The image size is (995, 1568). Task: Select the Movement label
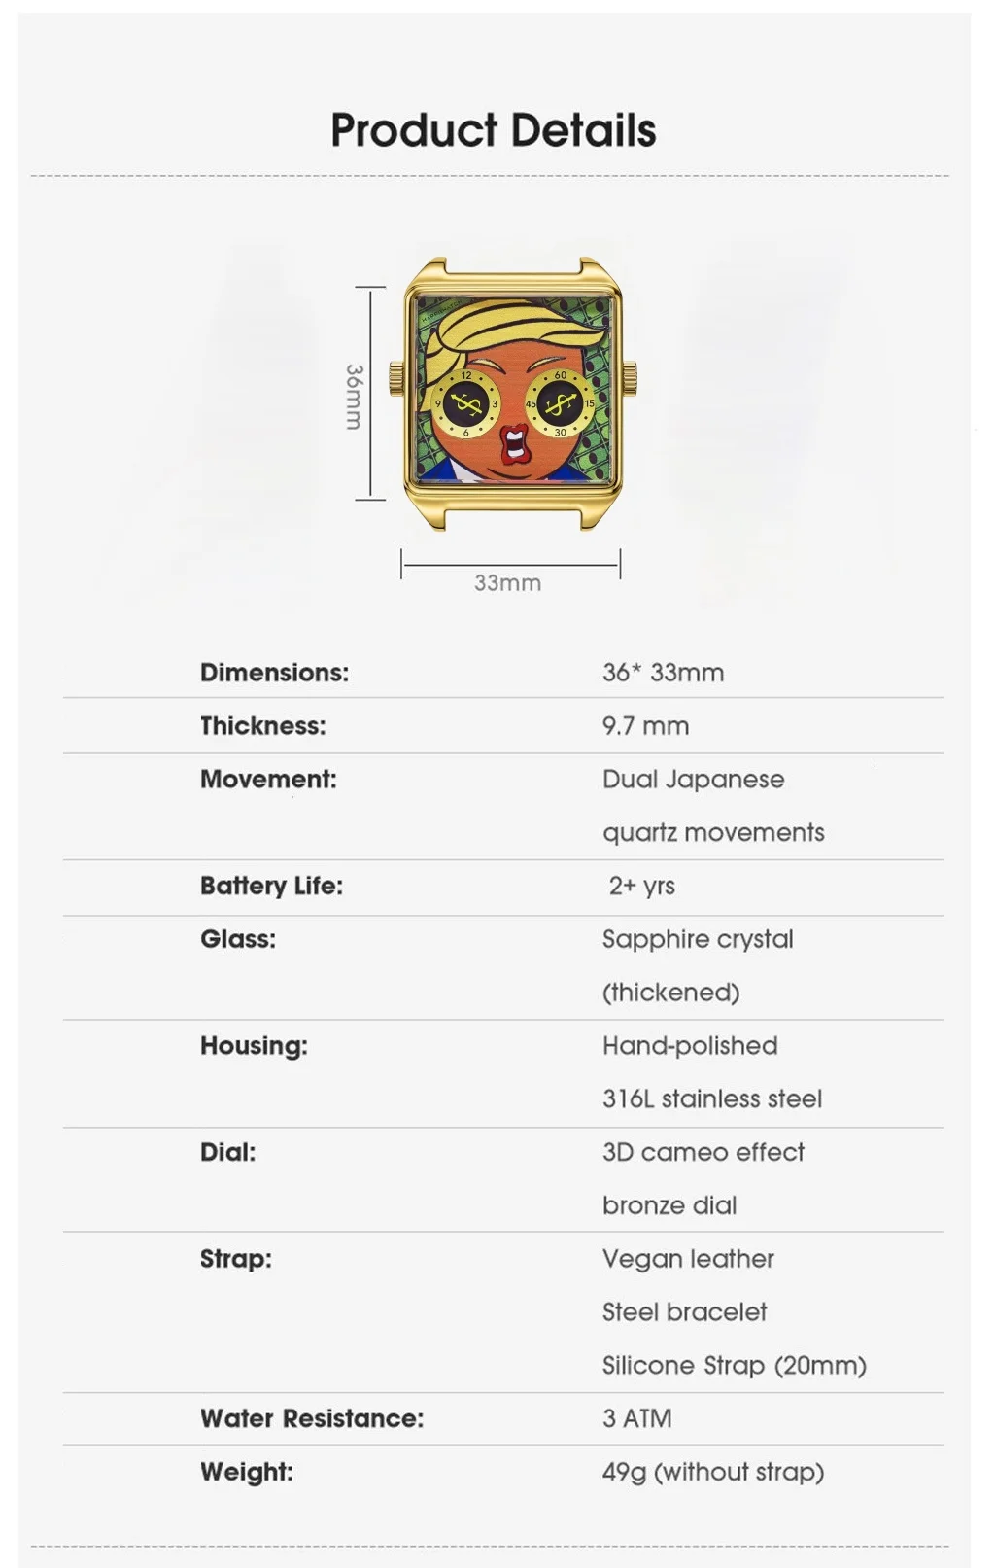pos(268,780)
